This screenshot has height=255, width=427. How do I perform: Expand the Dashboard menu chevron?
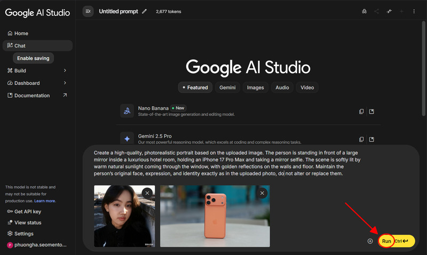(65, 83)
